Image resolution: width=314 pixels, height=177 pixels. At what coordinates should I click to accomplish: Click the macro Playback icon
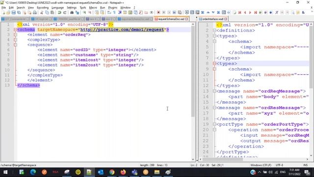(x=169, y=12)
